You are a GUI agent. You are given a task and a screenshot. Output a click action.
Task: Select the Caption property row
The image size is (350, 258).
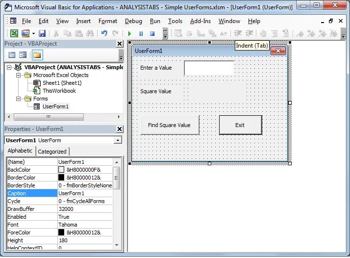(60, 193)
